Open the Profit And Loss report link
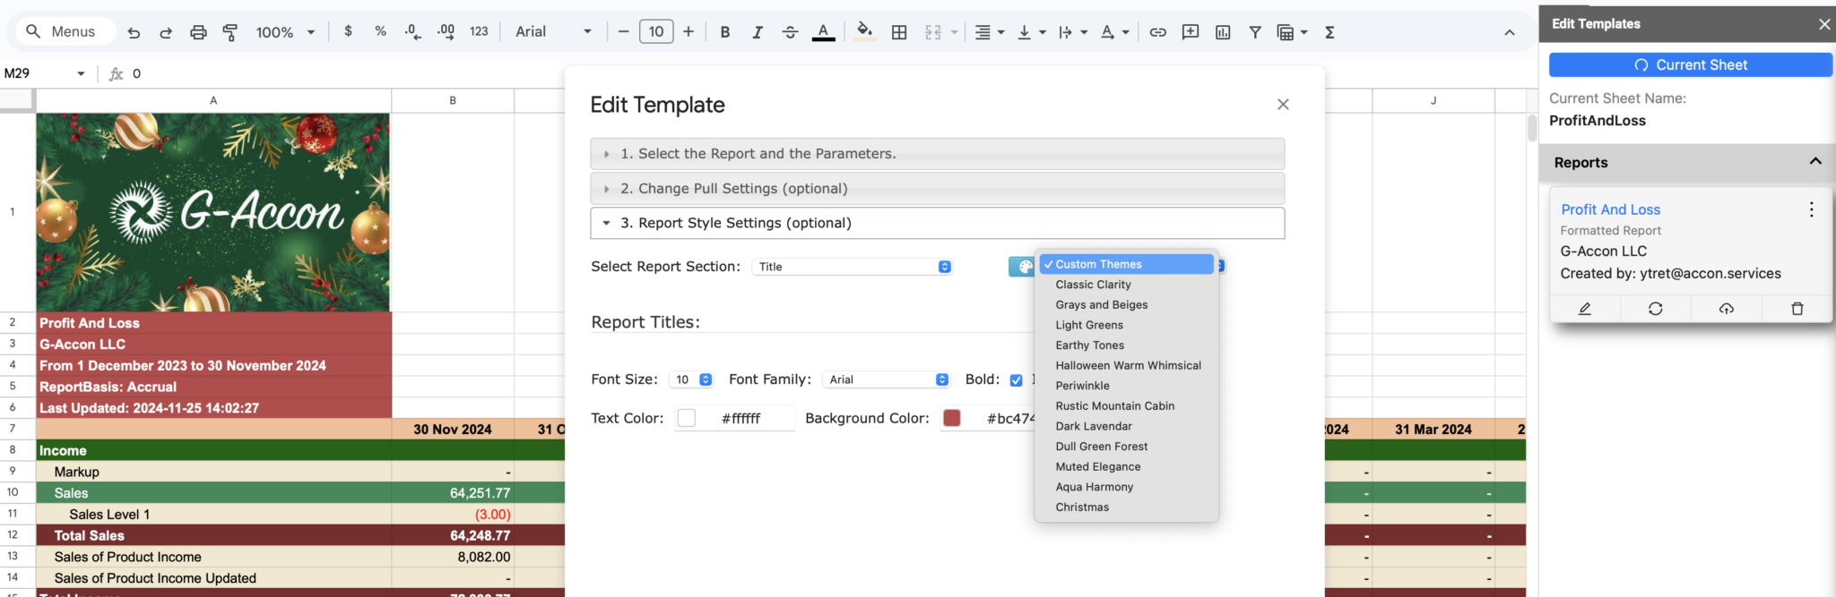 click(x=1610, y=209)
